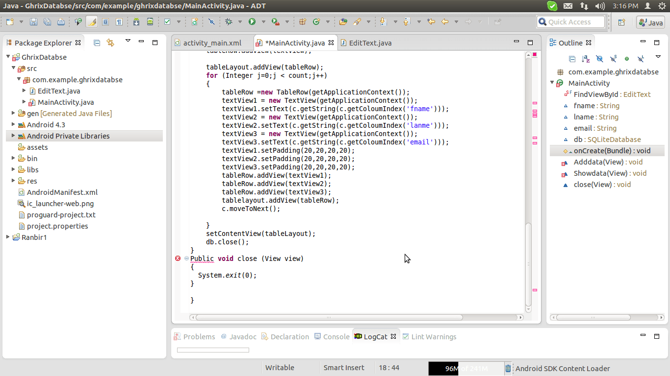Toggle Link with Editor in Package Explorer

110,43
